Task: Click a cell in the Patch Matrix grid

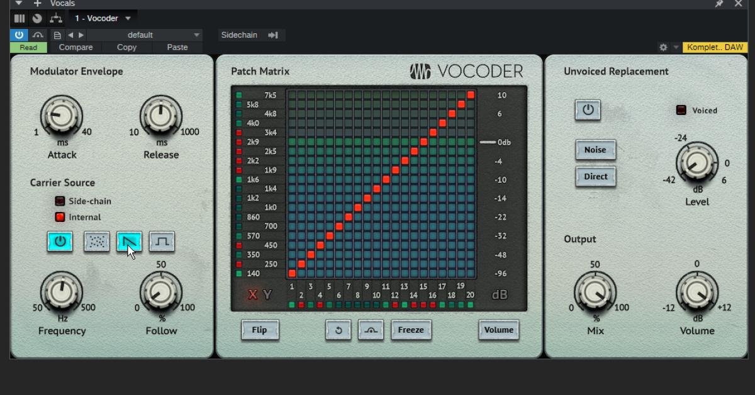Action: pyautogui.click(x=377, y=182)
